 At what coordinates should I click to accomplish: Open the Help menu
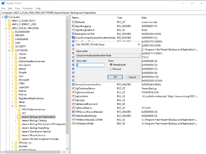point(38,8)
